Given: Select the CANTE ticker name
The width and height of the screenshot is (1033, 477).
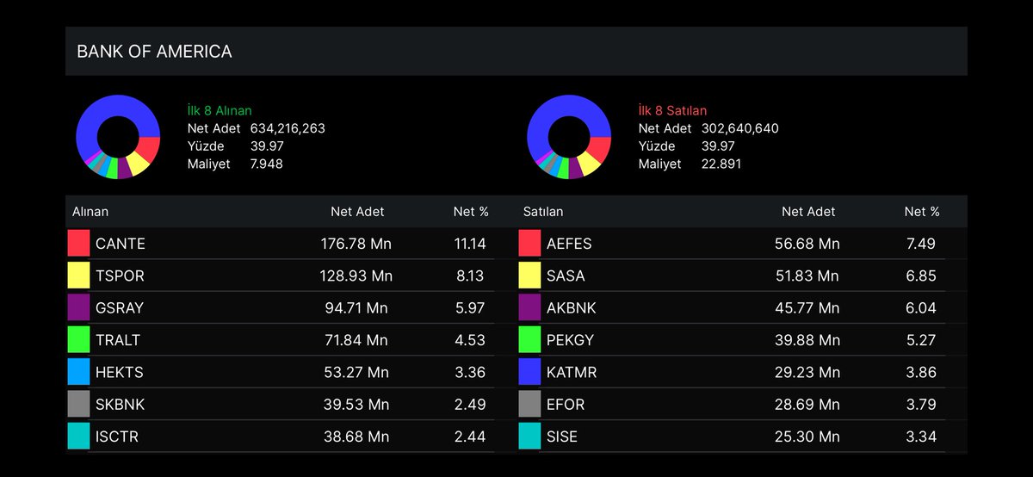Looking at the screenshot, I should click(x=121, y=244).
